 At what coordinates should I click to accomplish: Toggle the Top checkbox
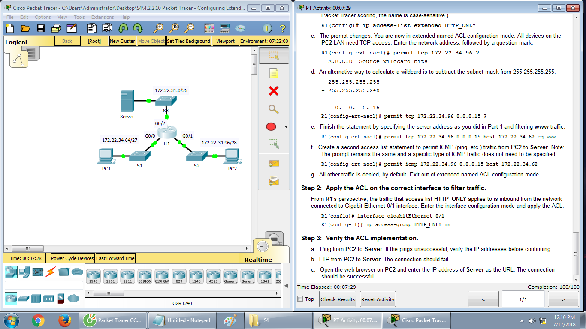click(x=300, y=299)
